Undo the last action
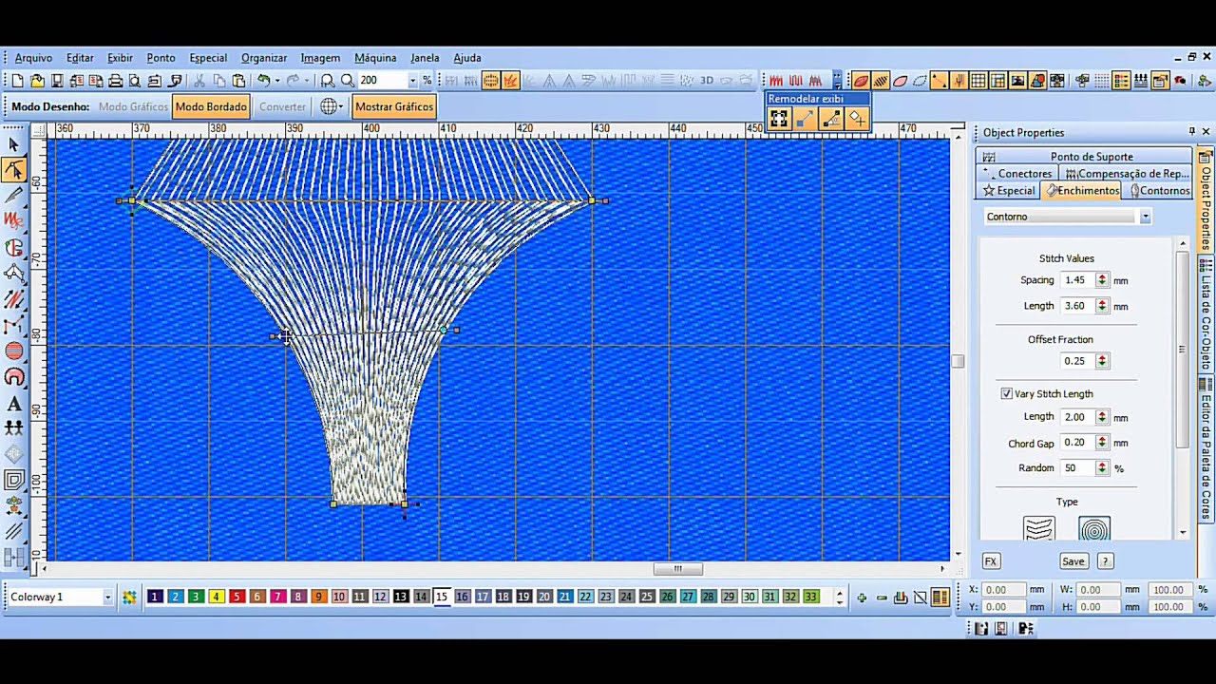Screen dimensions: 1216x684 tap(264, 81)
